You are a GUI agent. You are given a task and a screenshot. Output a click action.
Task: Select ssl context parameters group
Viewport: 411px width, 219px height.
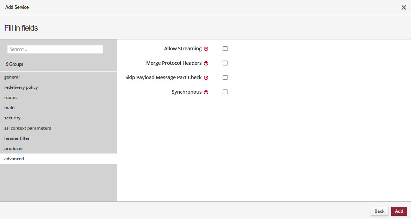click(x=28, y=128)
